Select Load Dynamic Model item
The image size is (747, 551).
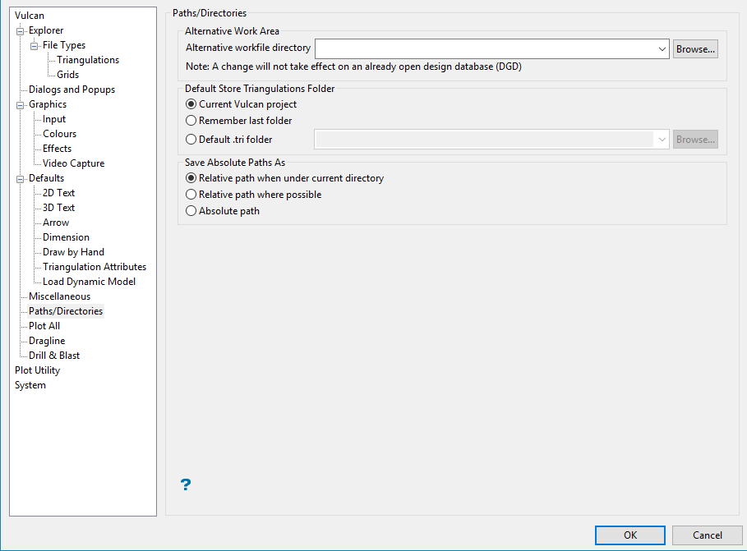click(89, 282)
